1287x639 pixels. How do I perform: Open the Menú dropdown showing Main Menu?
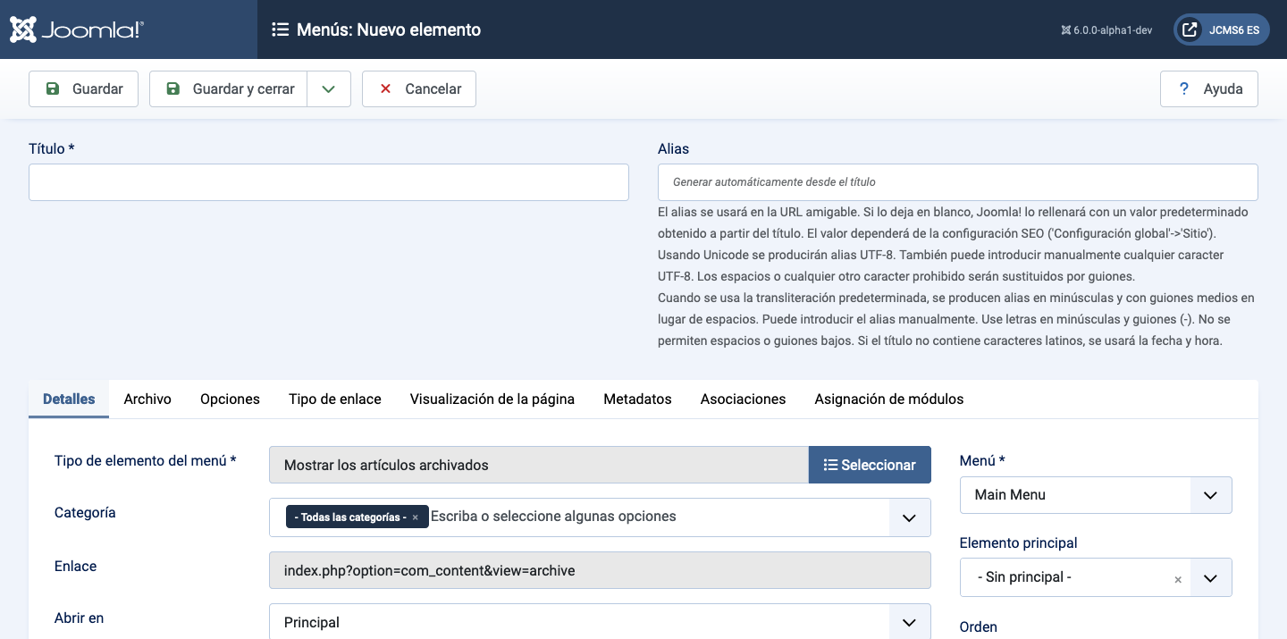pos(1096,495)
